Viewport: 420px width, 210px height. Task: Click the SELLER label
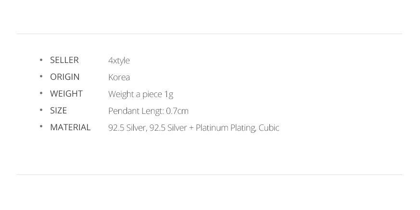click(x=64, y=60)
